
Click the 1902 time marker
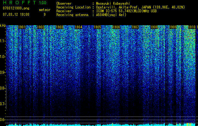pyautogui.click(x=41, y=27)
